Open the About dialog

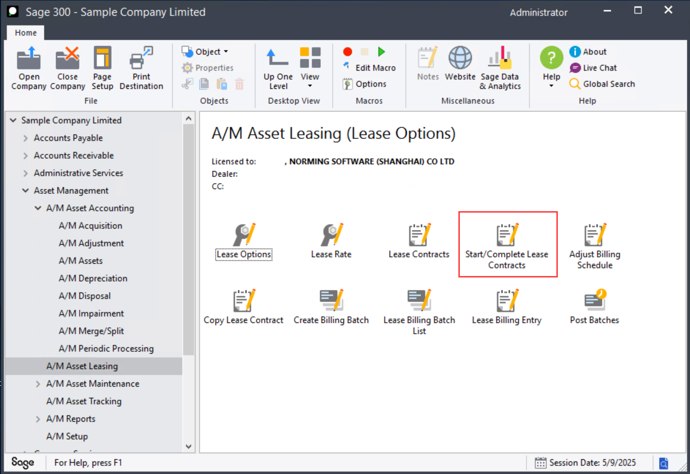coord(588,52)
